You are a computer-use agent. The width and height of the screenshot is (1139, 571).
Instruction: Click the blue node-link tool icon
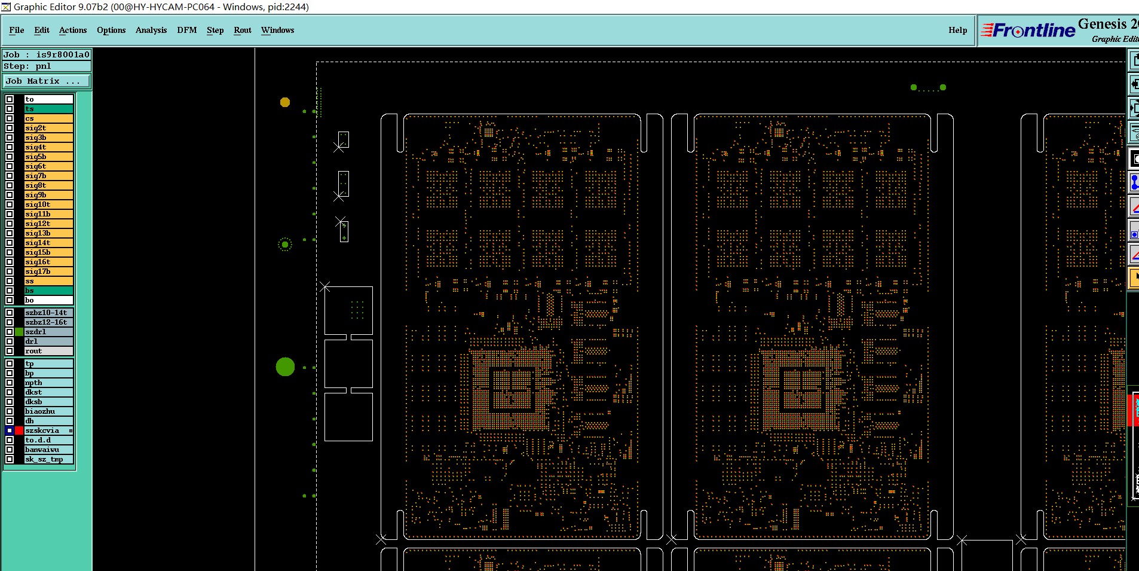(x=1134, y=182)
